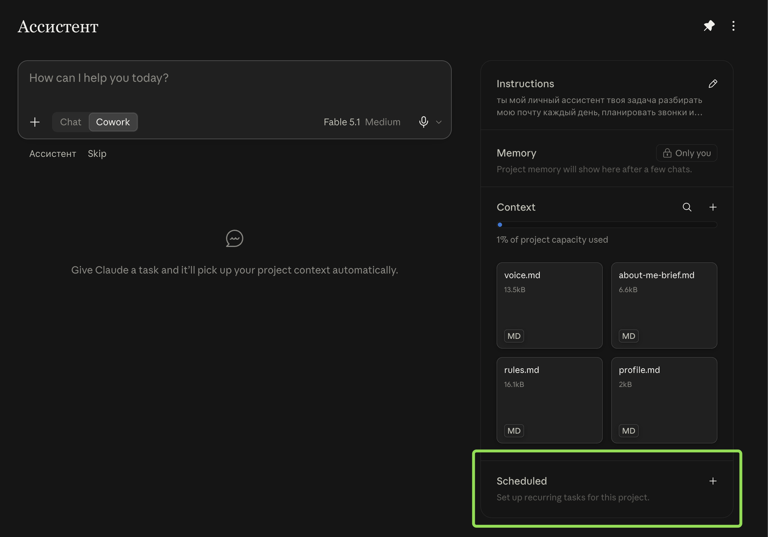Click the chat bubble icon in empty state

coord(235,238)
